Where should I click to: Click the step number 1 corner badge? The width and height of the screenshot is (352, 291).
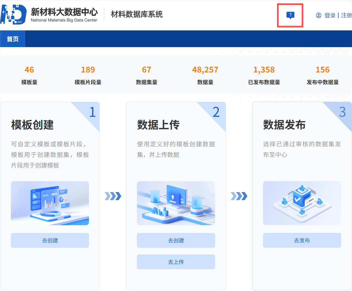point(92,112)
